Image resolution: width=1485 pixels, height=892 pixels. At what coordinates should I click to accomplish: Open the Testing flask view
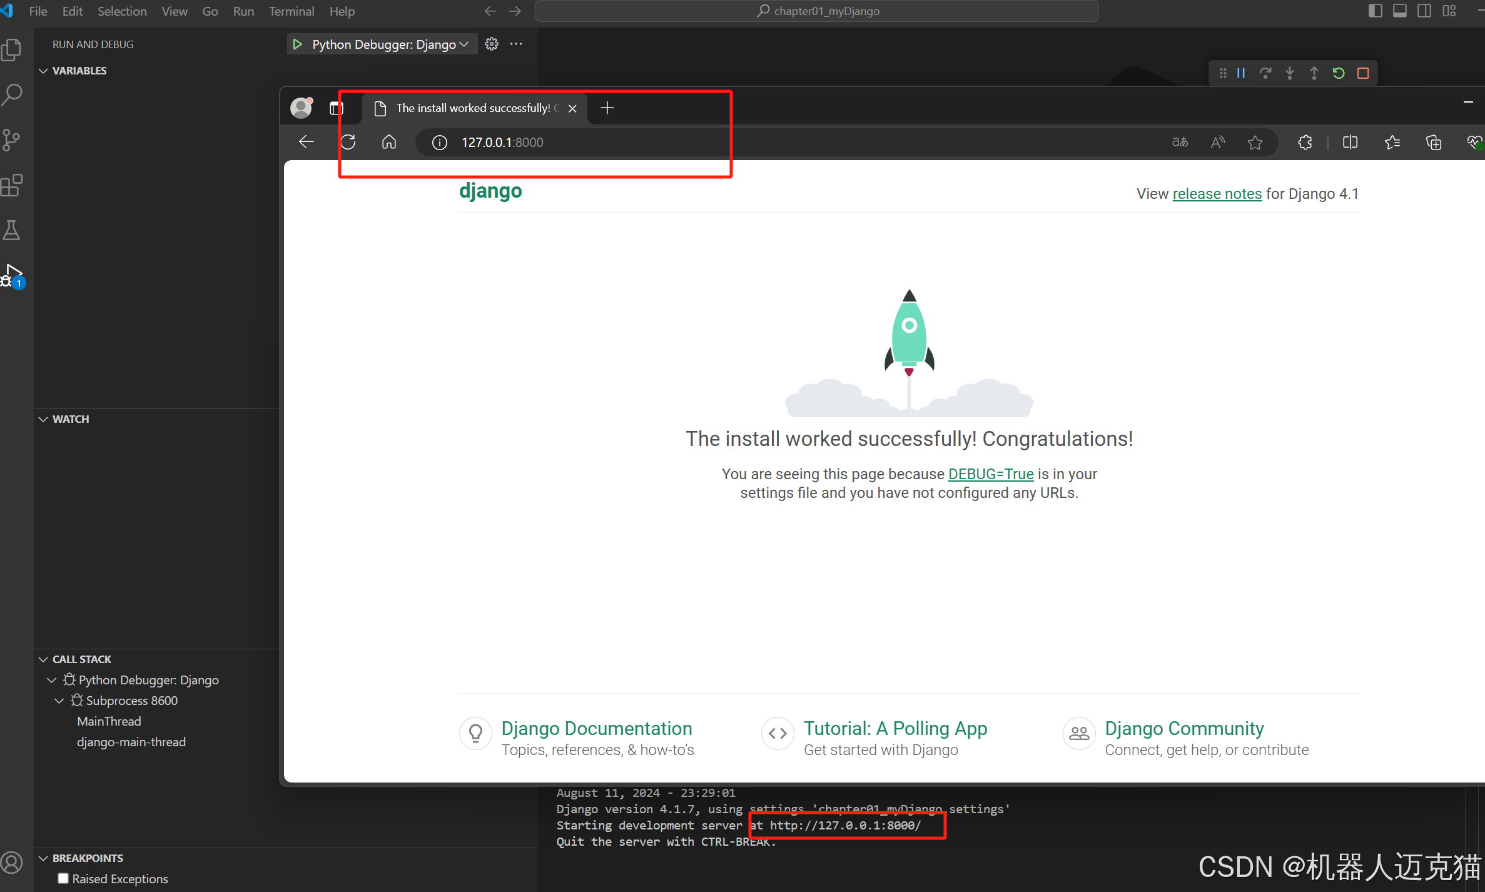pyautogui.click(x=12, y=230)
